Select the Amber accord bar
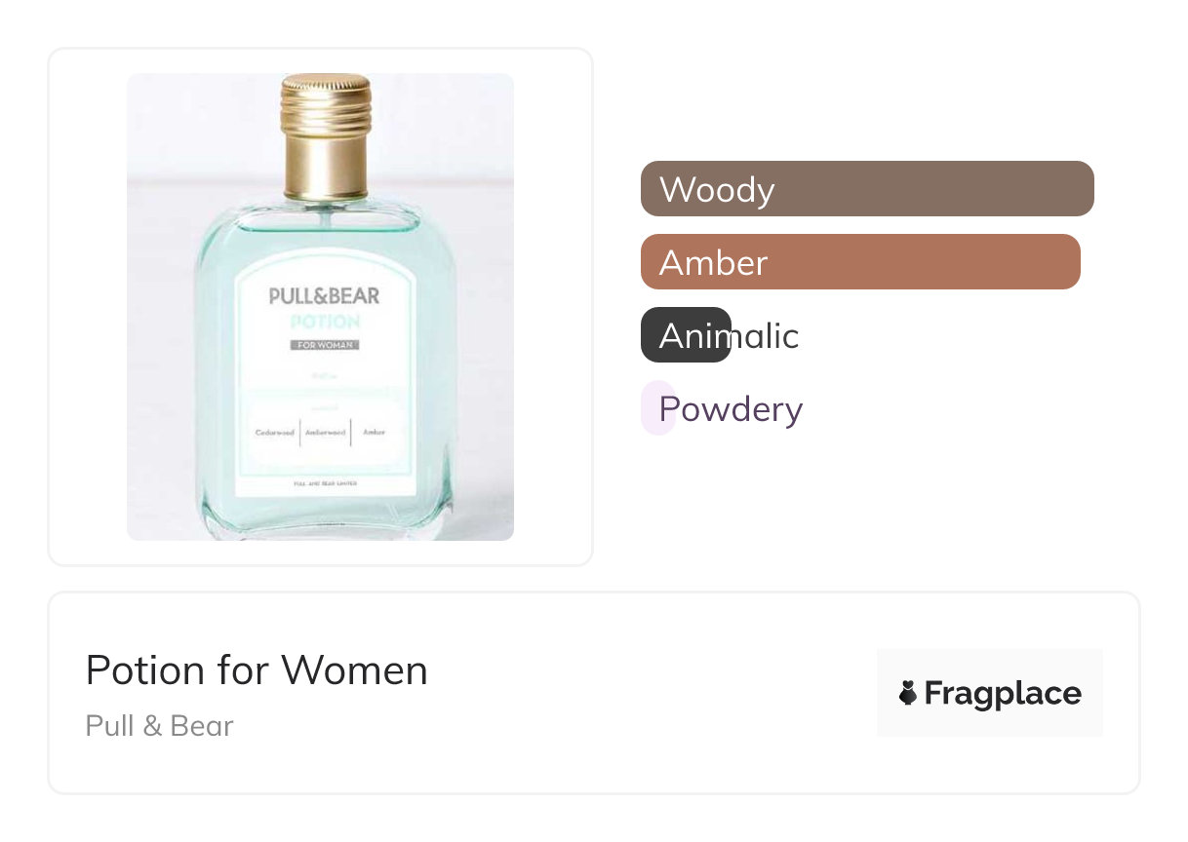The width and height of the screenshot is (1188, 842). pos(860,262)
